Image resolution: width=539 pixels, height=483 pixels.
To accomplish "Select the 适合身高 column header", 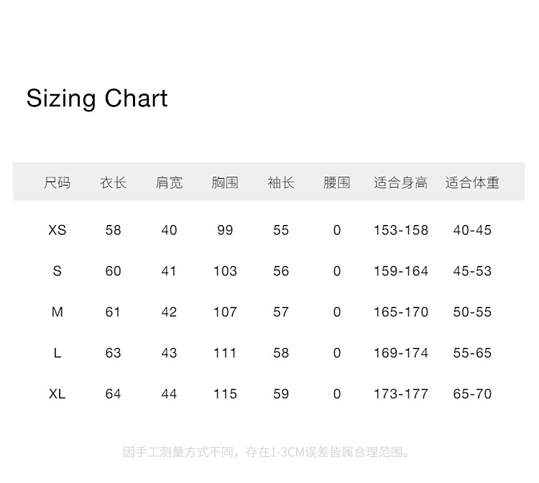I will (400, 183).
